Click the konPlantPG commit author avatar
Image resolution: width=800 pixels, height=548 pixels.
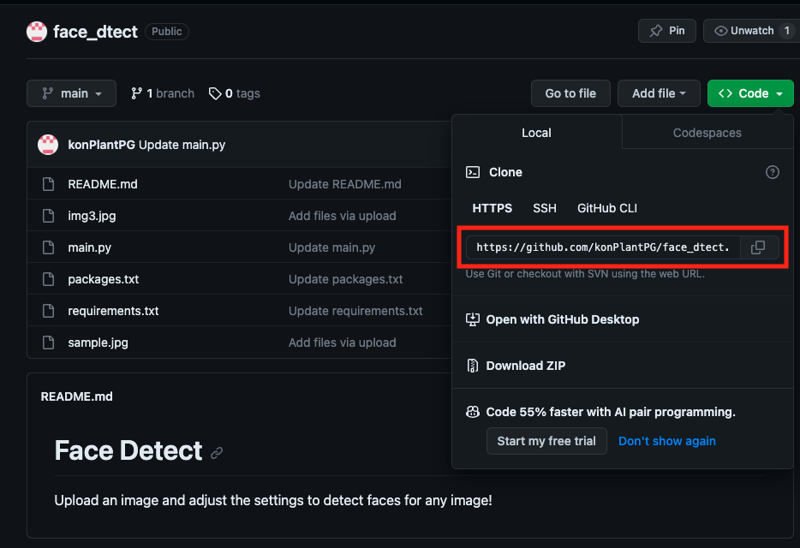[48, 145]
